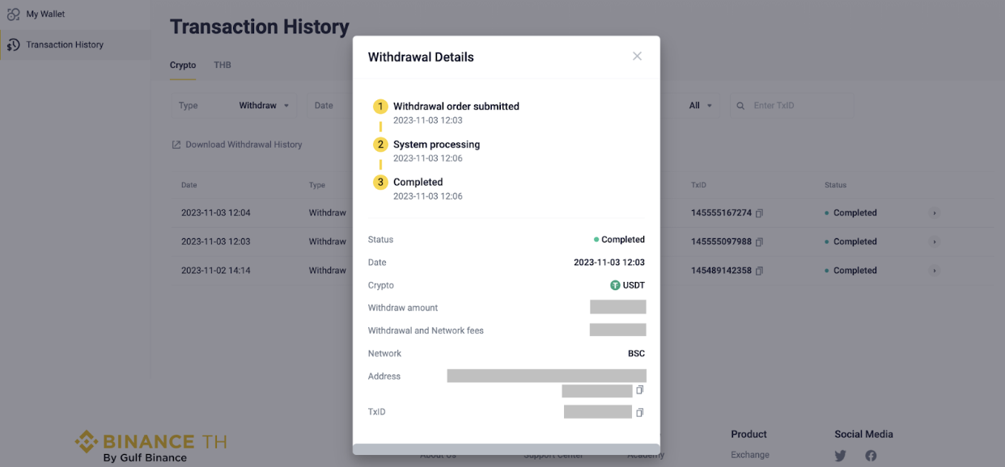The image size is (1005, 467).
Task: Switch to the THB tab
Action: tap(223, 65)
